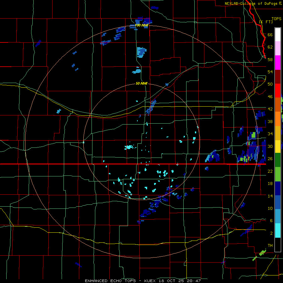This screenshot has width=283, height=283.
Task: Click the 66 value on the legend scale
Action: pyautogui.click(x=270, y=35)
